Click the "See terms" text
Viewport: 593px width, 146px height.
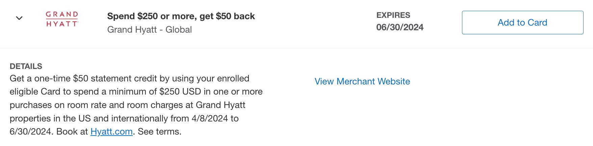159,132
